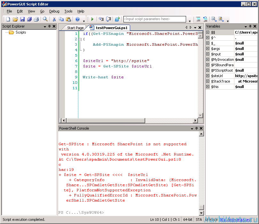Click the decrease indent icon

tap(205, 19)
